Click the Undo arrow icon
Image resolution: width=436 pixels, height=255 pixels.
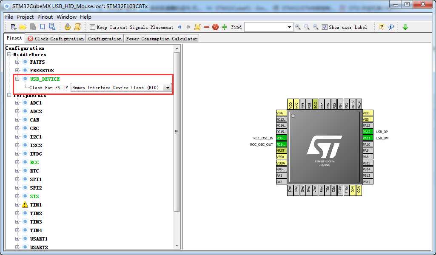click(180, 27)
